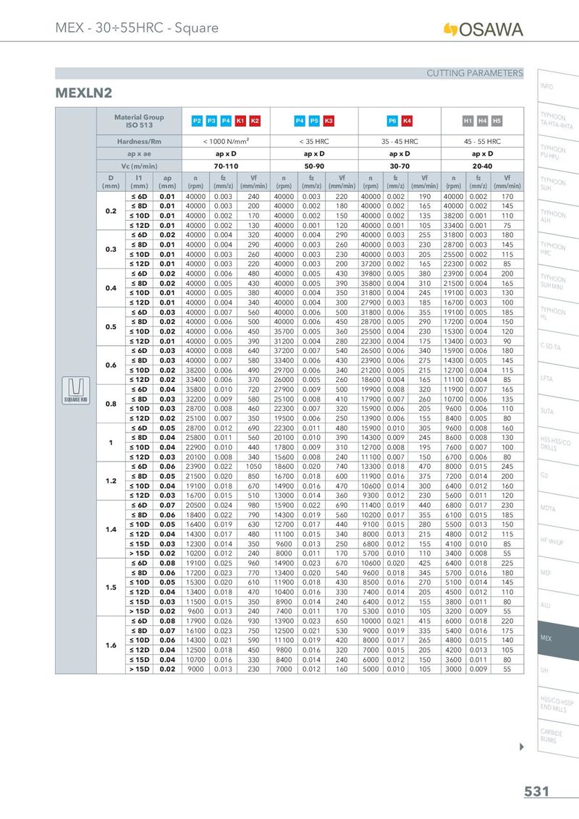579x819 pixels.
Task: Click the page number 531
Action: (537, 792)
